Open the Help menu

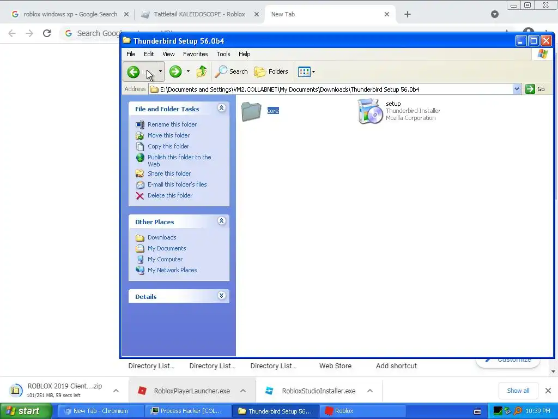pos(245,54)
